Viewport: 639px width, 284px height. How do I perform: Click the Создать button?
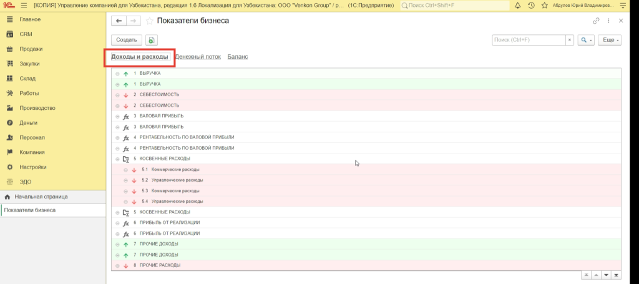tap(126, 40)
